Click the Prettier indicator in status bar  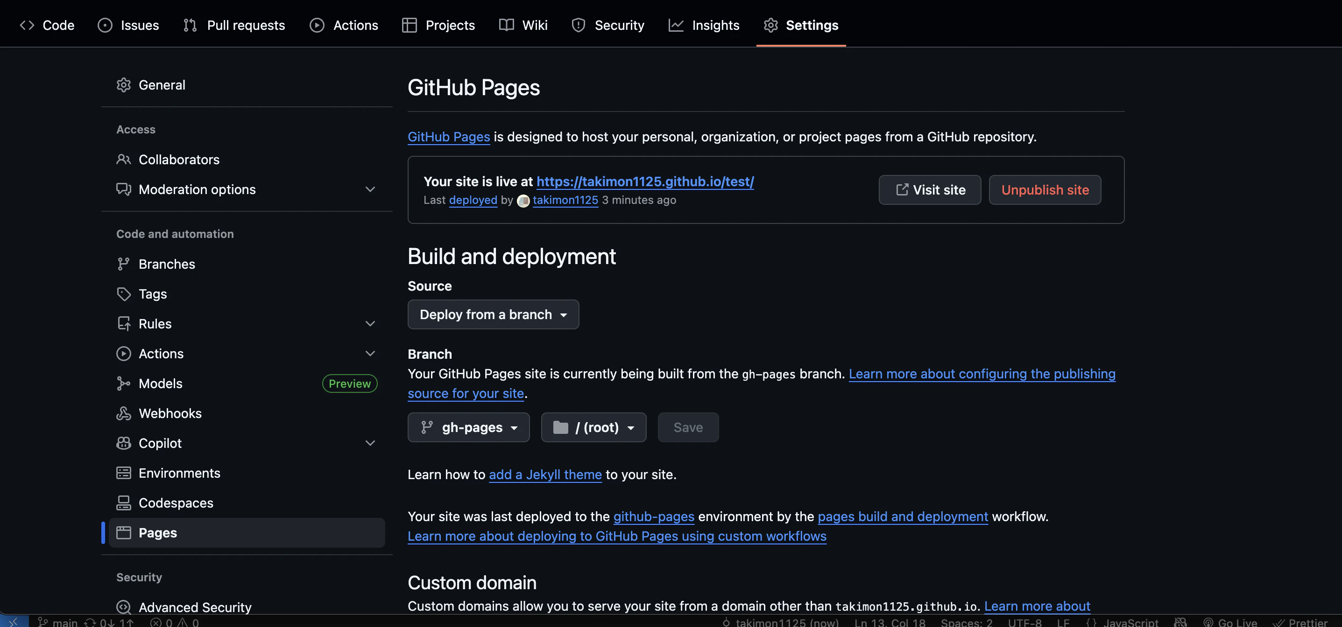point(1300,622)
